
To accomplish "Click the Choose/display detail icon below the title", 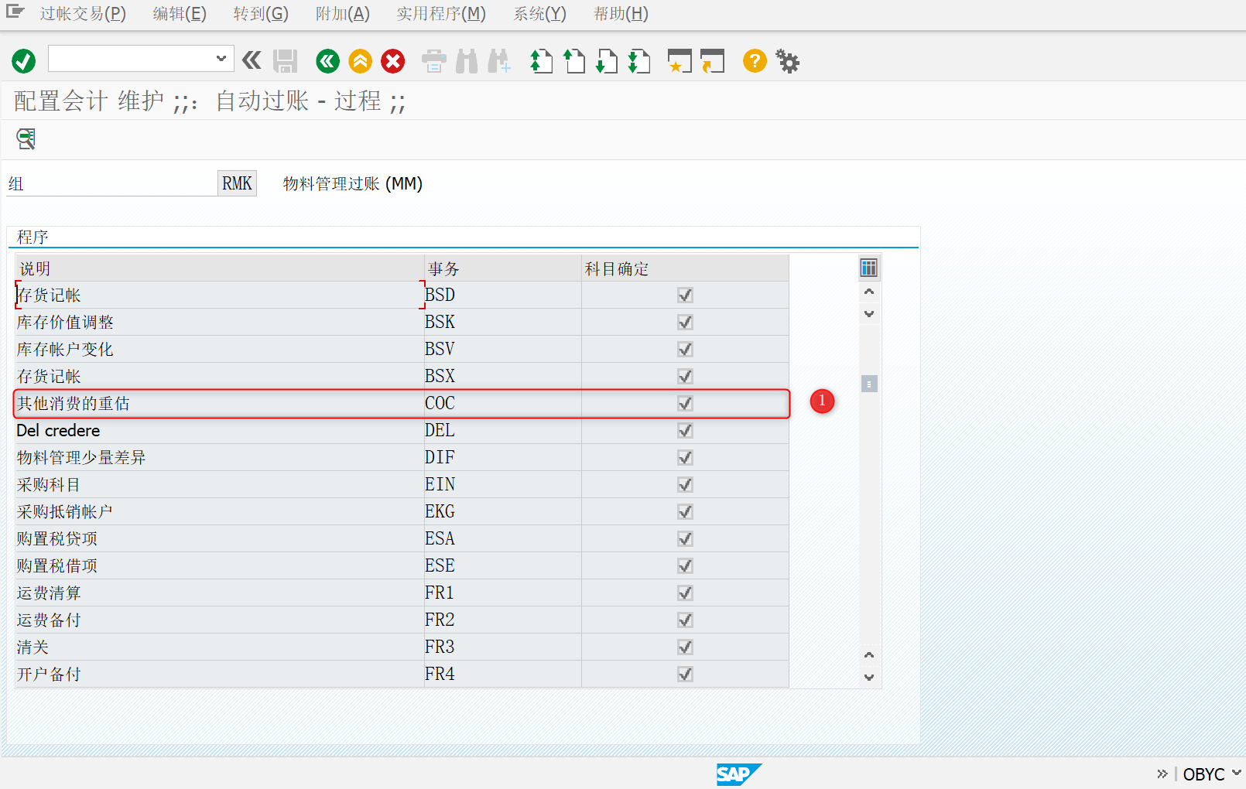I will 26,139.
